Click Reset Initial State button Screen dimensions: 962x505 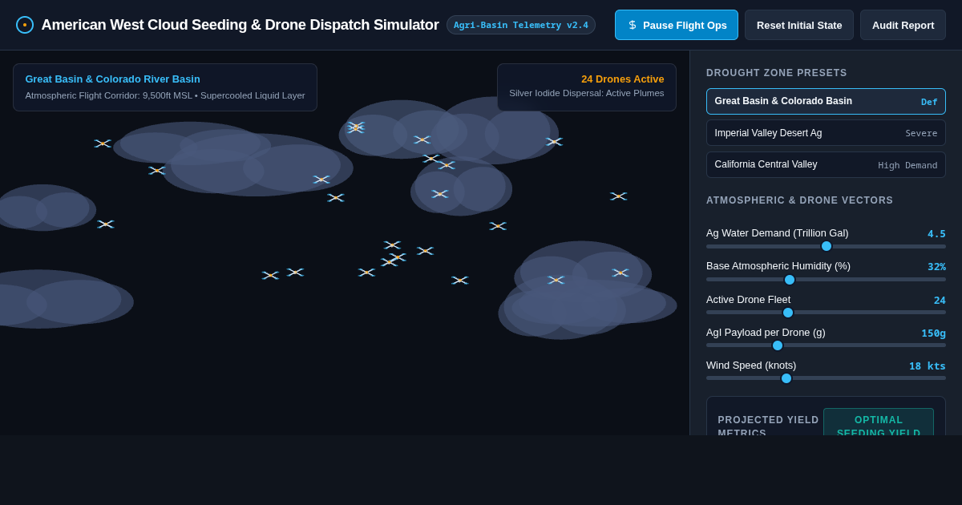tap(799, 25)
